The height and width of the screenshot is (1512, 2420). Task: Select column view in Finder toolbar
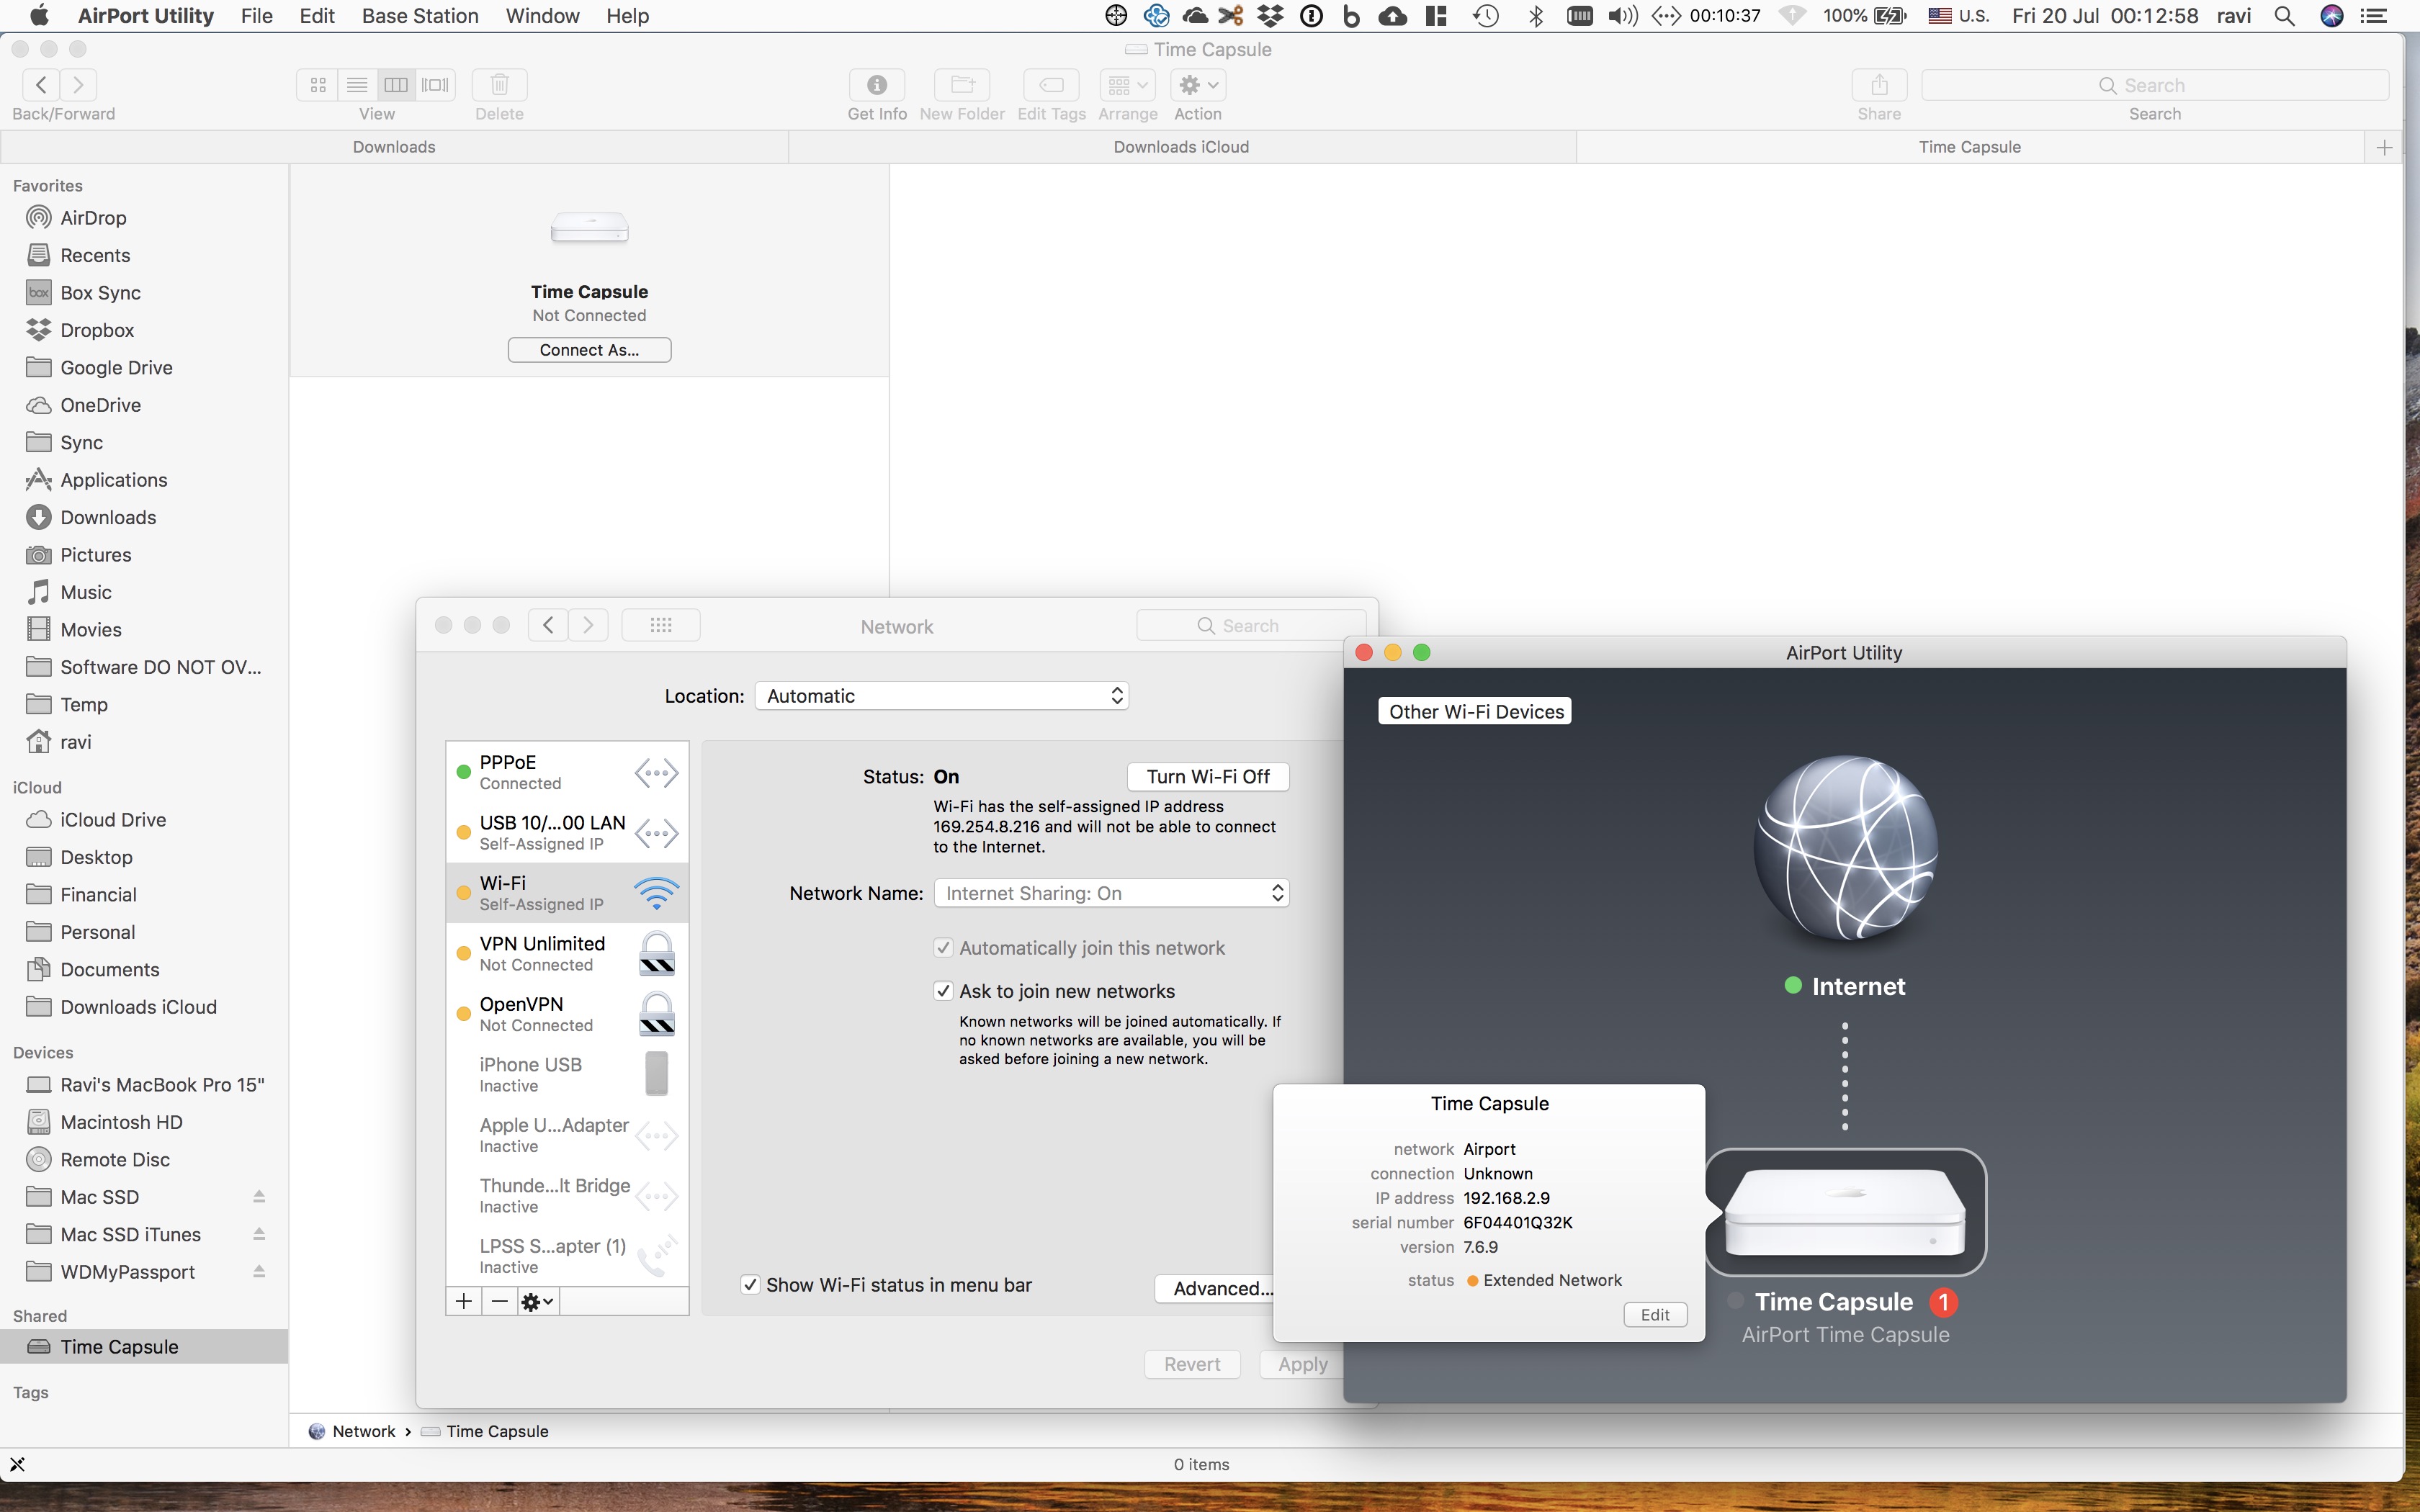[x=396, y=85]
